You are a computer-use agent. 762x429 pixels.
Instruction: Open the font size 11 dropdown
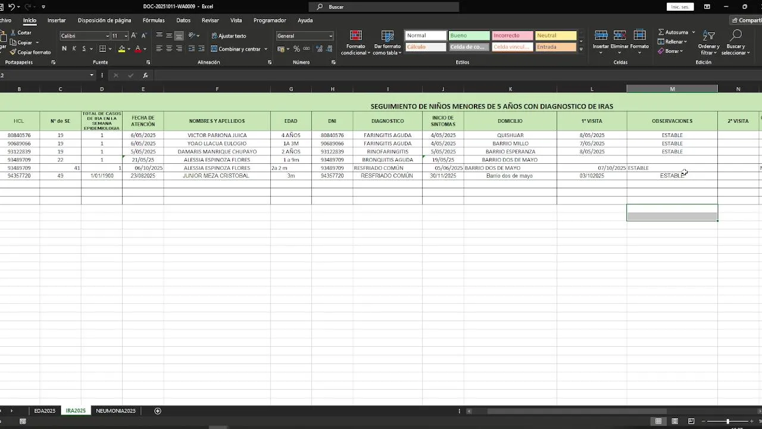(126, 36)
